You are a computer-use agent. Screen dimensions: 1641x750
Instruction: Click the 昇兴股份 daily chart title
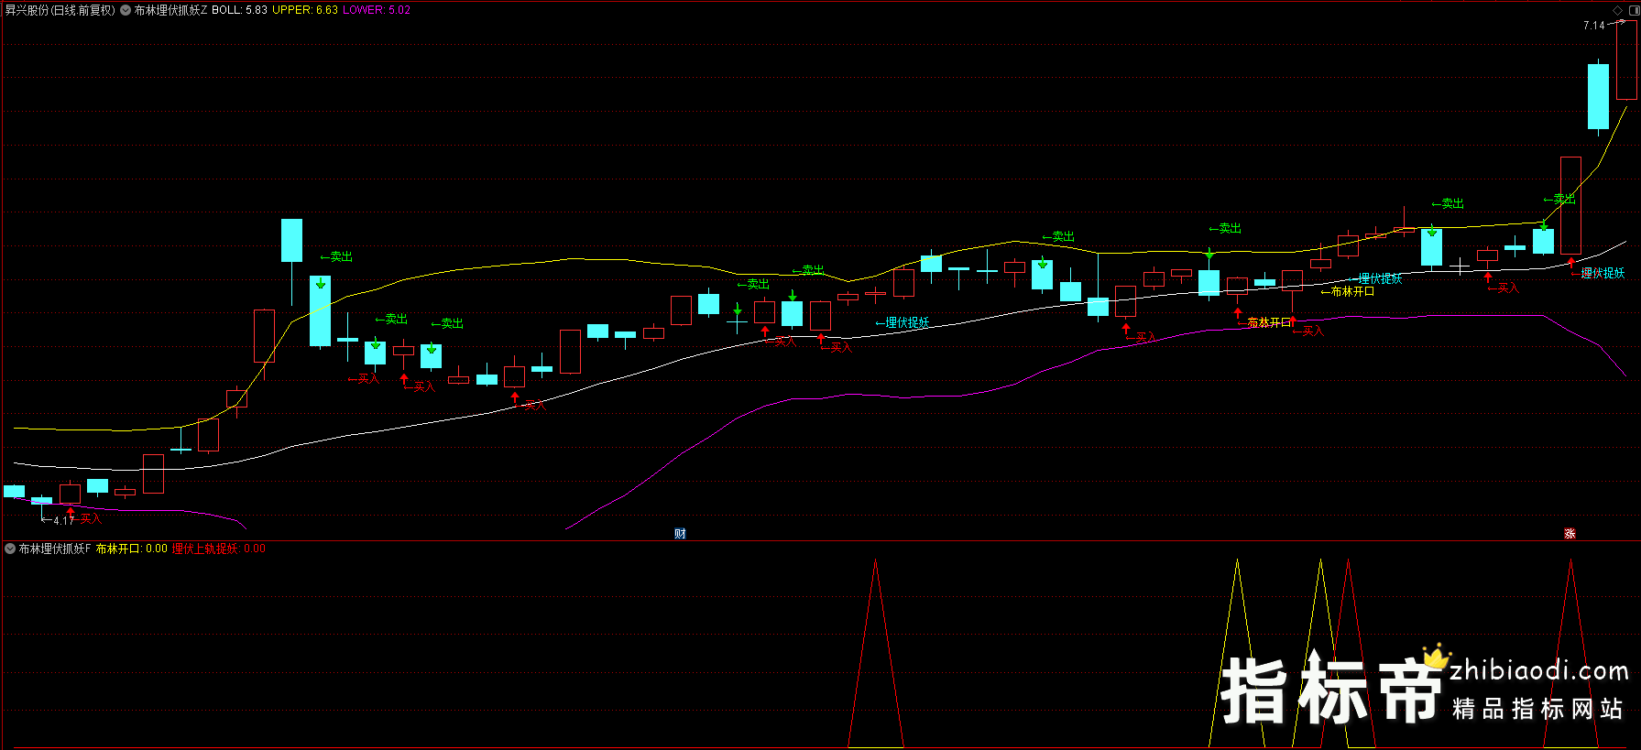(60, 10)
